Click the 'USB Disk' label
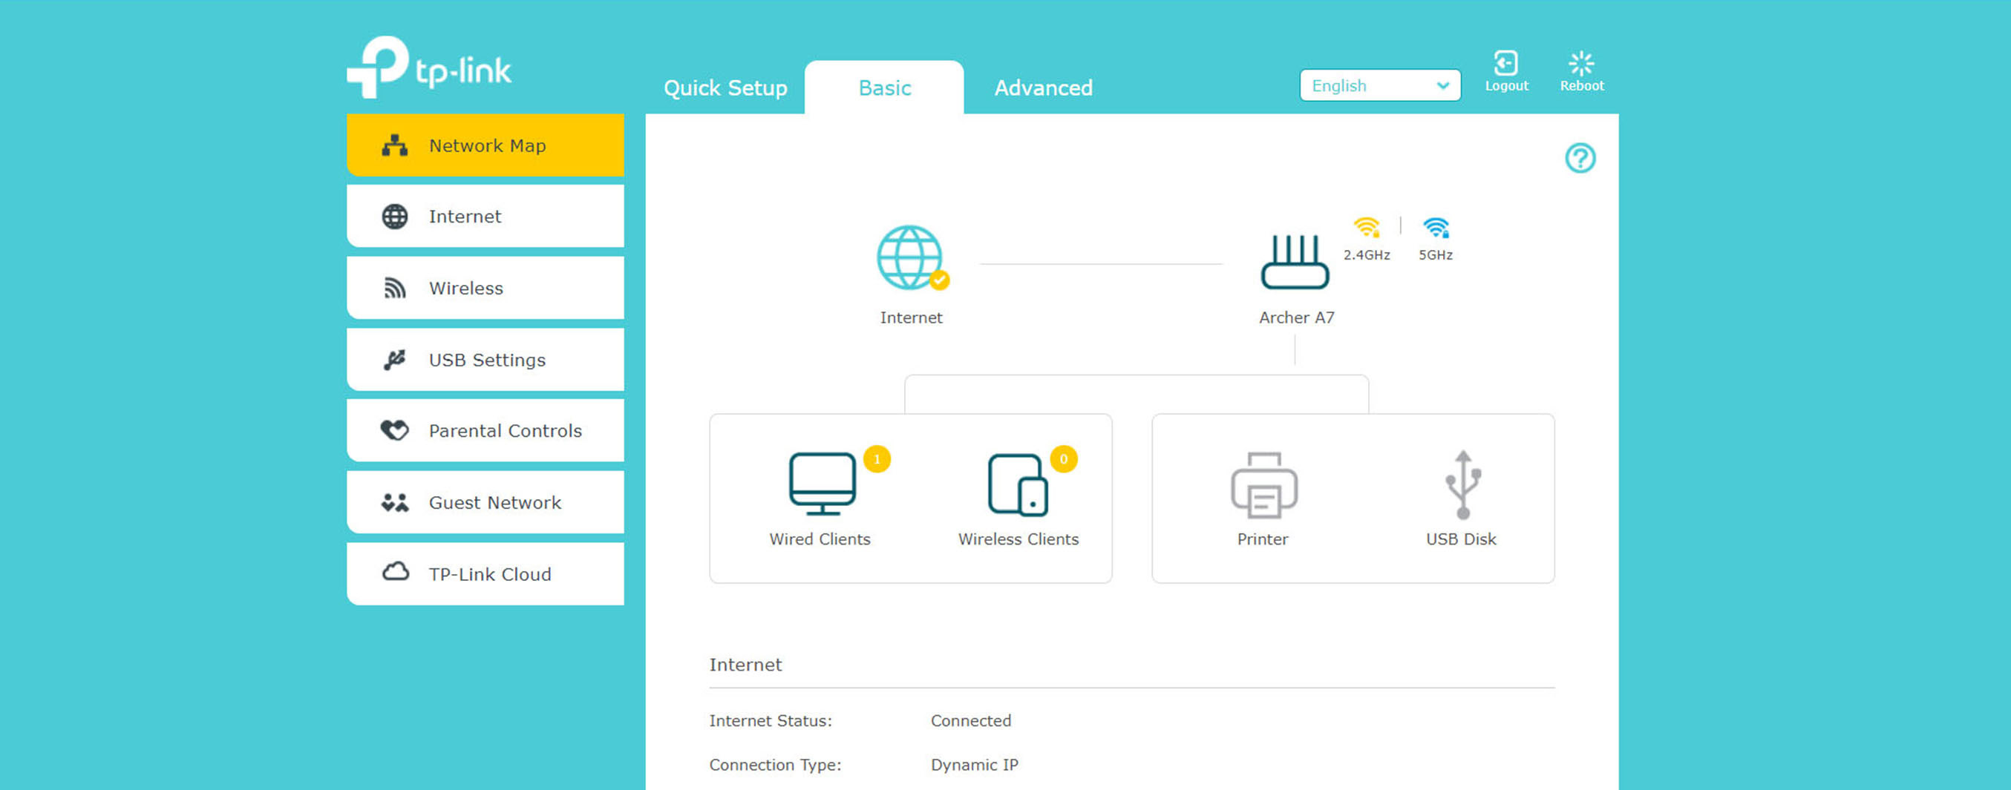 click(x=1461, y=539)
